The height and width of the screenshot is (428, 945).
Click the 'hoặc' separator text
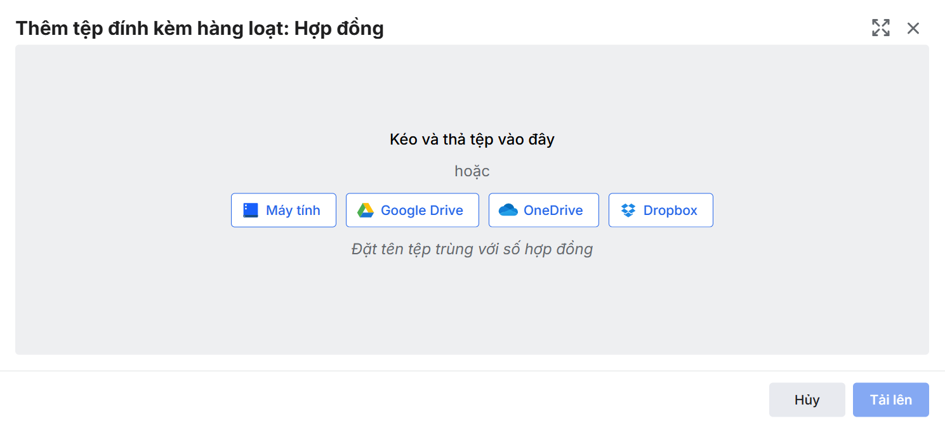coord(472,171)
